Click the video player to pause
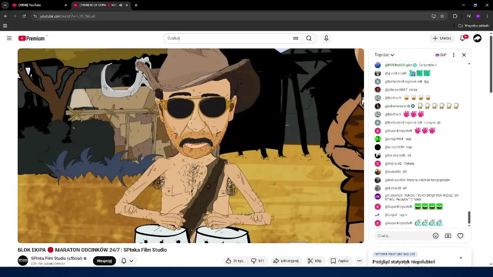The width and height of the screenshot is (493, 277). [x=191, y=145]
